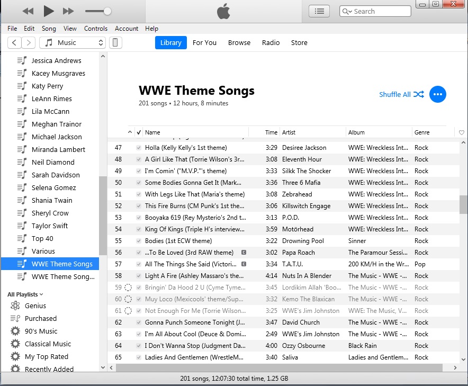
Task: Switch to the For You tab
Action: pos(204,42)
